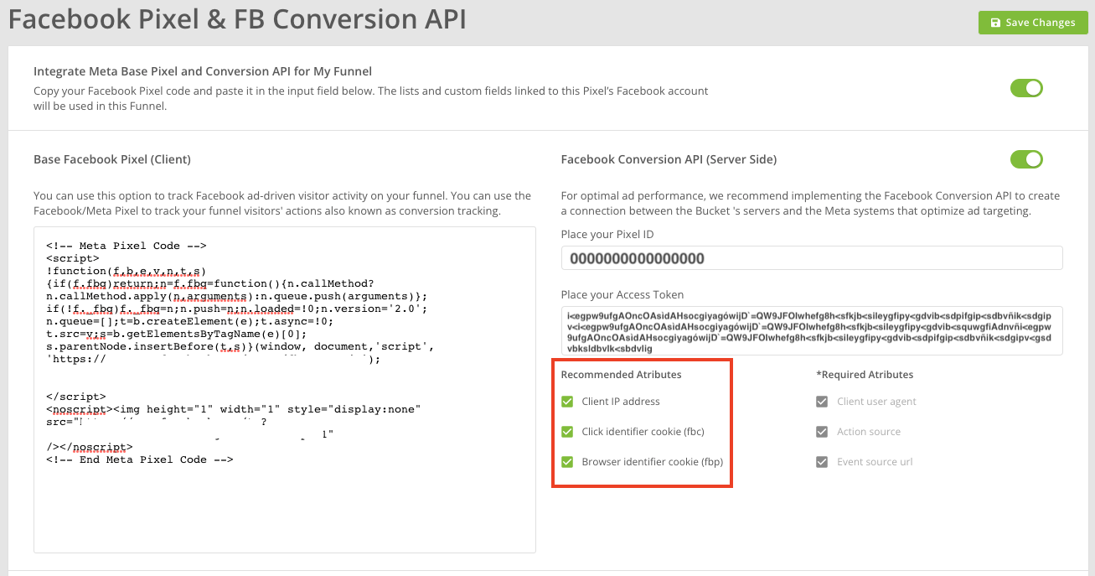Click the Place your Access Token label
The height and width of the screenshot is (576, 1095).
(622, 295)
